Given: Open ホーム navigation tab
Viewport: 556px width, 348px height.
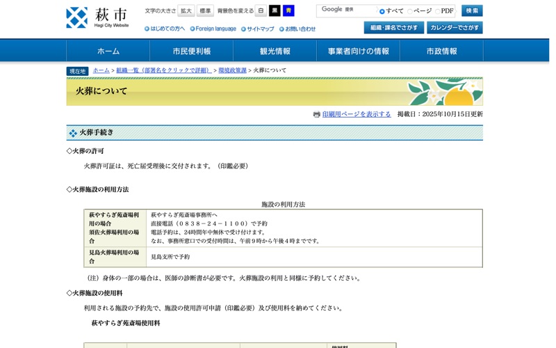Looking at the screenshot, I should click(108, 51).
